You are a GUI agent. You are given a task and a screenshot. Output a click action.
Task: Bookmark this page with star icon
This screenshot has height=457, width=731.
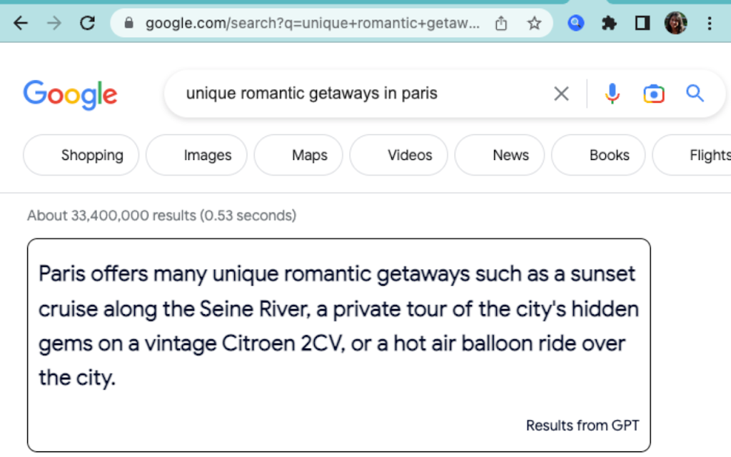tap(534, 24)
